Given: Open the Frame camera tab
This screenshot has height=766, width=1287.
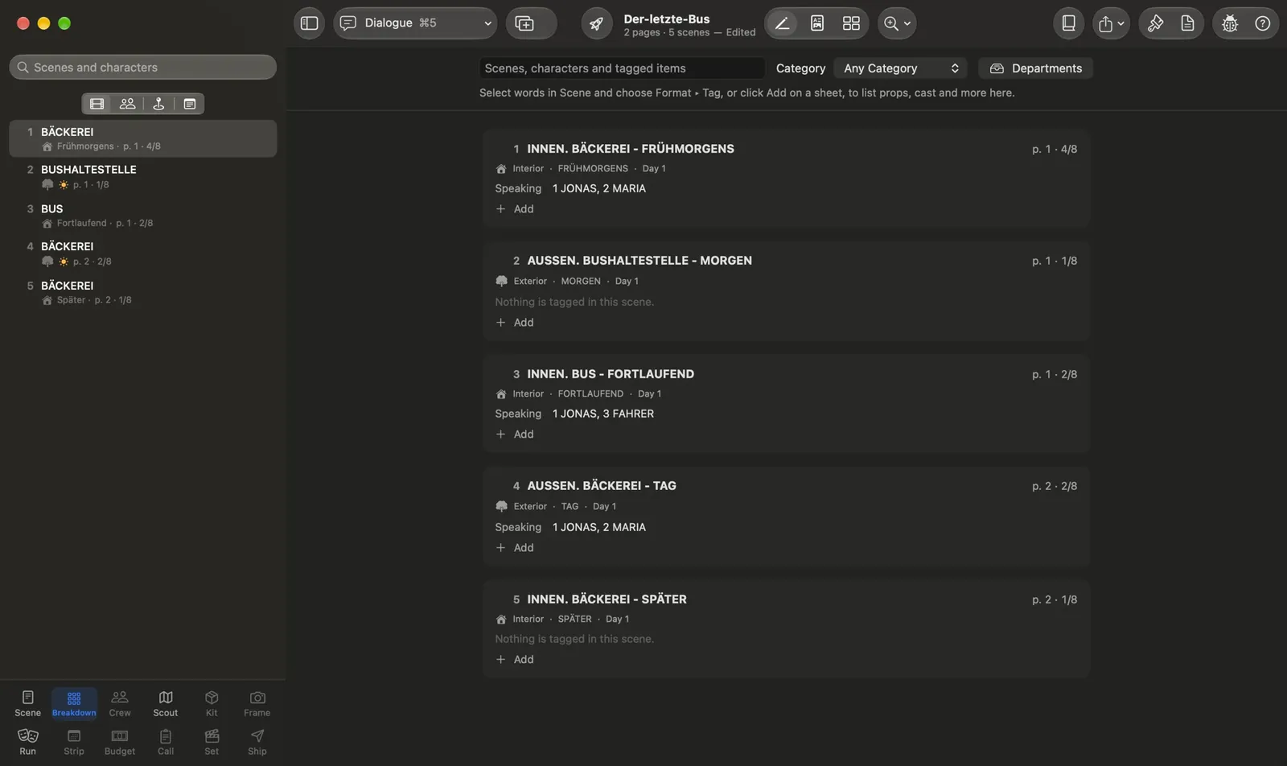Looking at the screenshot, I should [257, 703].
